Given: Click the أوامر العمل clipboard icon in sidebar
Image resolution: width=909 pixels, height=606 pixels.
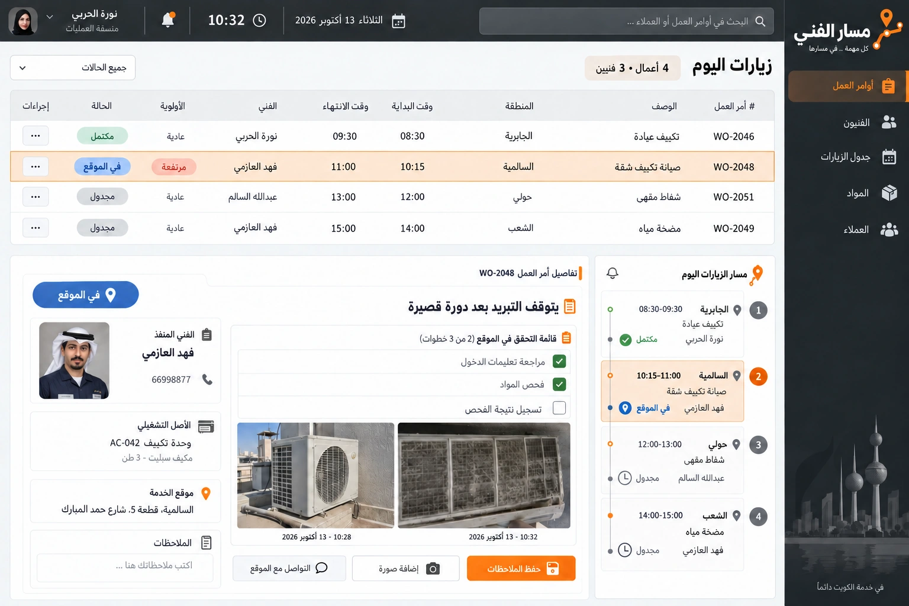Looking at the screenshot, I should [888, 86].
